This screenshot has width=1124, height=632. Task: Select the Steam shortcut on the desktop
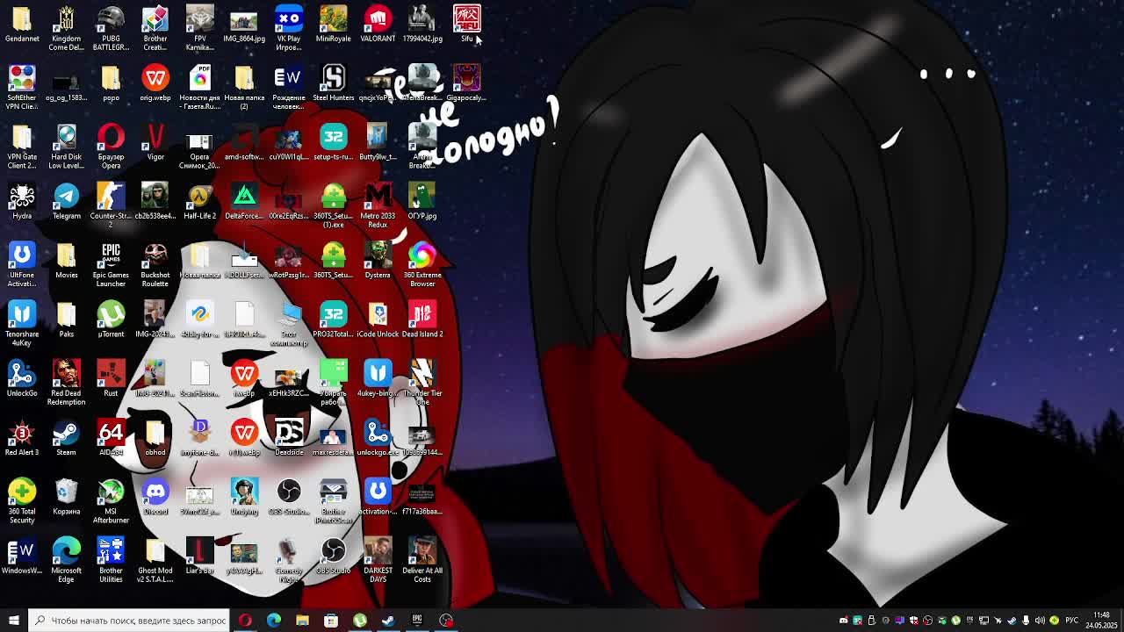pos(66,438)
